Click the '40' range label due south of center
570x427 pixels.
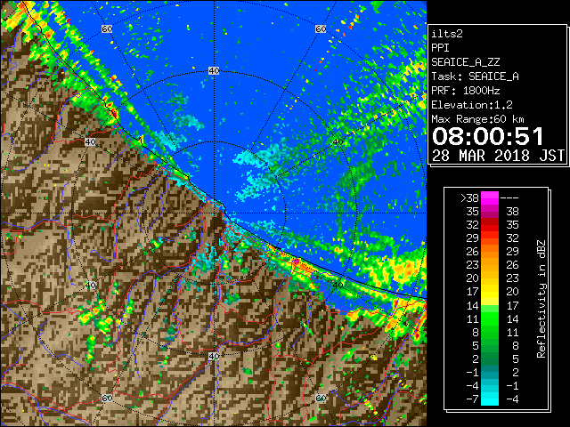coord(214,356)
